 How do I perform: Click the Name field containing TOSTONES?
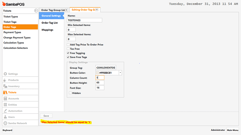tap(85, 20)
